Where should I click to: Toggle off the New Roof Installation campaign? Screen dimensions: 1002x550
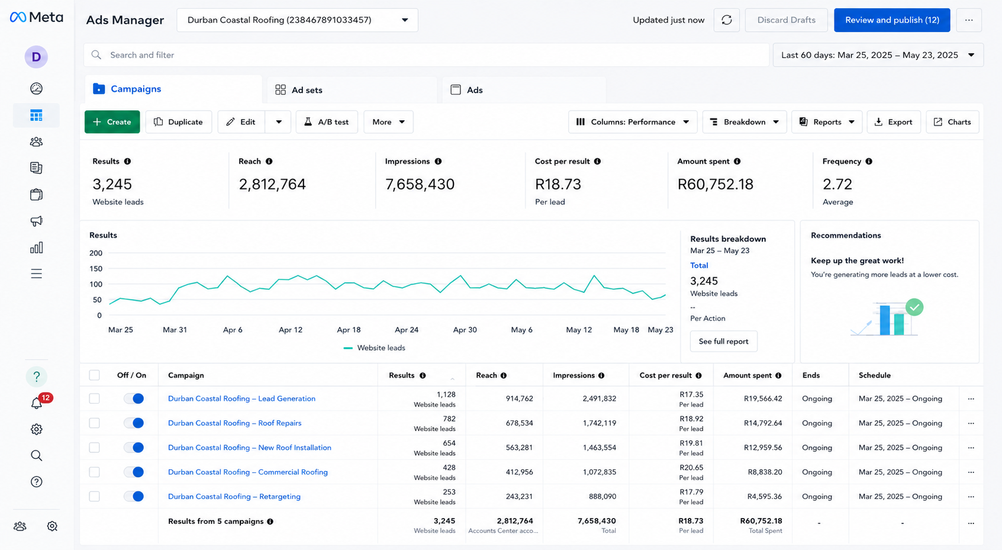pyautogui.click(x=134, y=448)
